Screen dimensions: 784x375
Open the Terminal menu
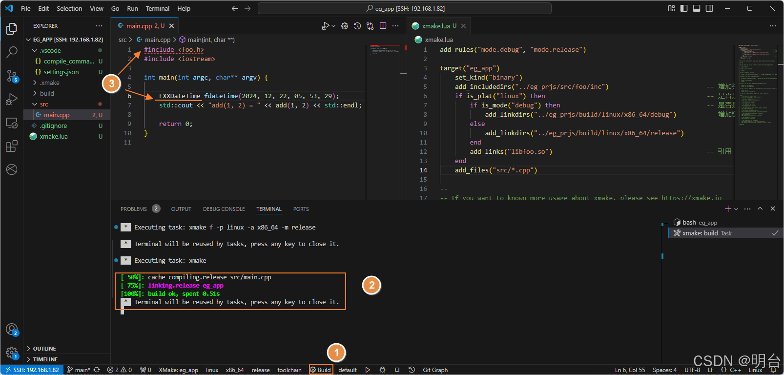click(158, 8)
